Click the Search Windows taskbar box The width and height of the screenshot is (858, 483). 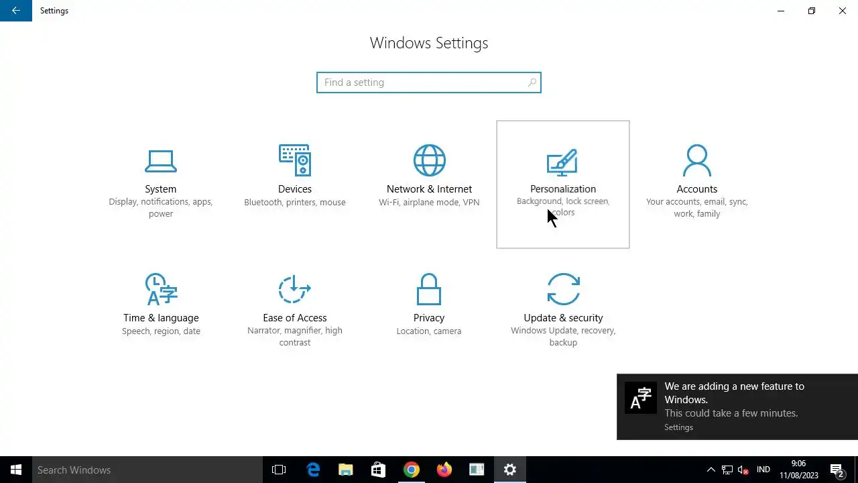[147, 470]
